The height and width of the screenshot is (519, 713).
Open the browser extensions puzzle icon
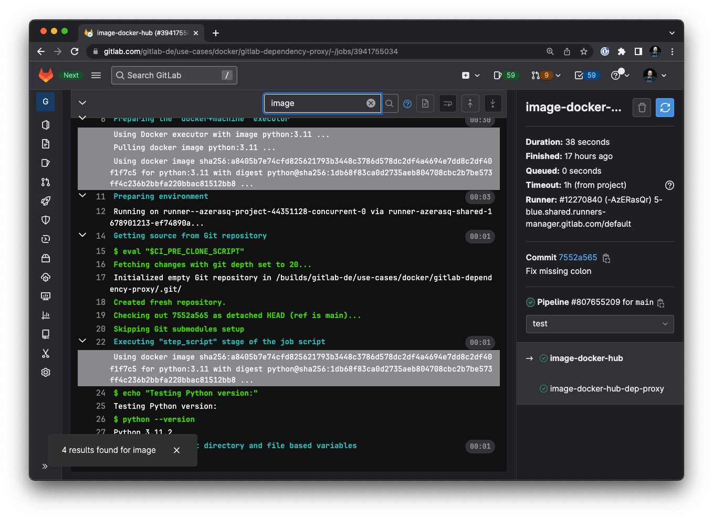(x=622, y=51)
